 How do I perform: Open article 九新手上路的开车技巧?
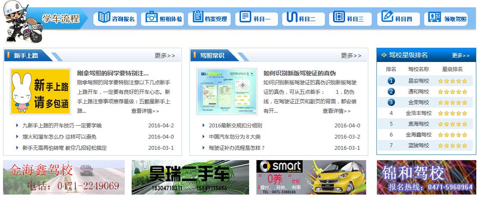pos(62,126)
